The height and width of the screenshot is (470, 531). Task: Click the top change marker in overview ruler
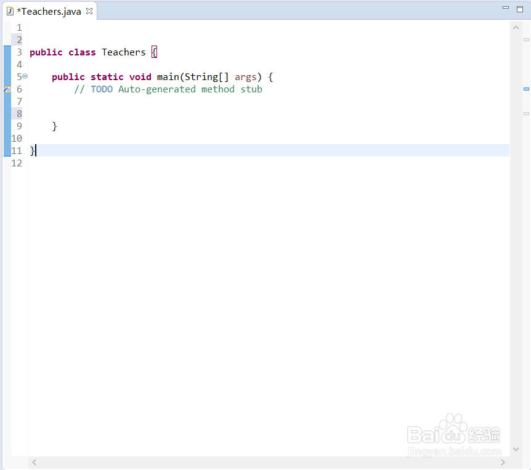tap(526, 39)
